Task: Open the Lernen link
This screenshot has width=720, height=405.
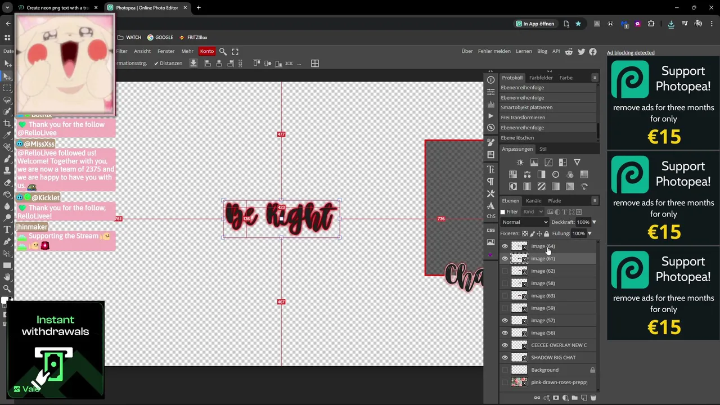Action: 524,51
